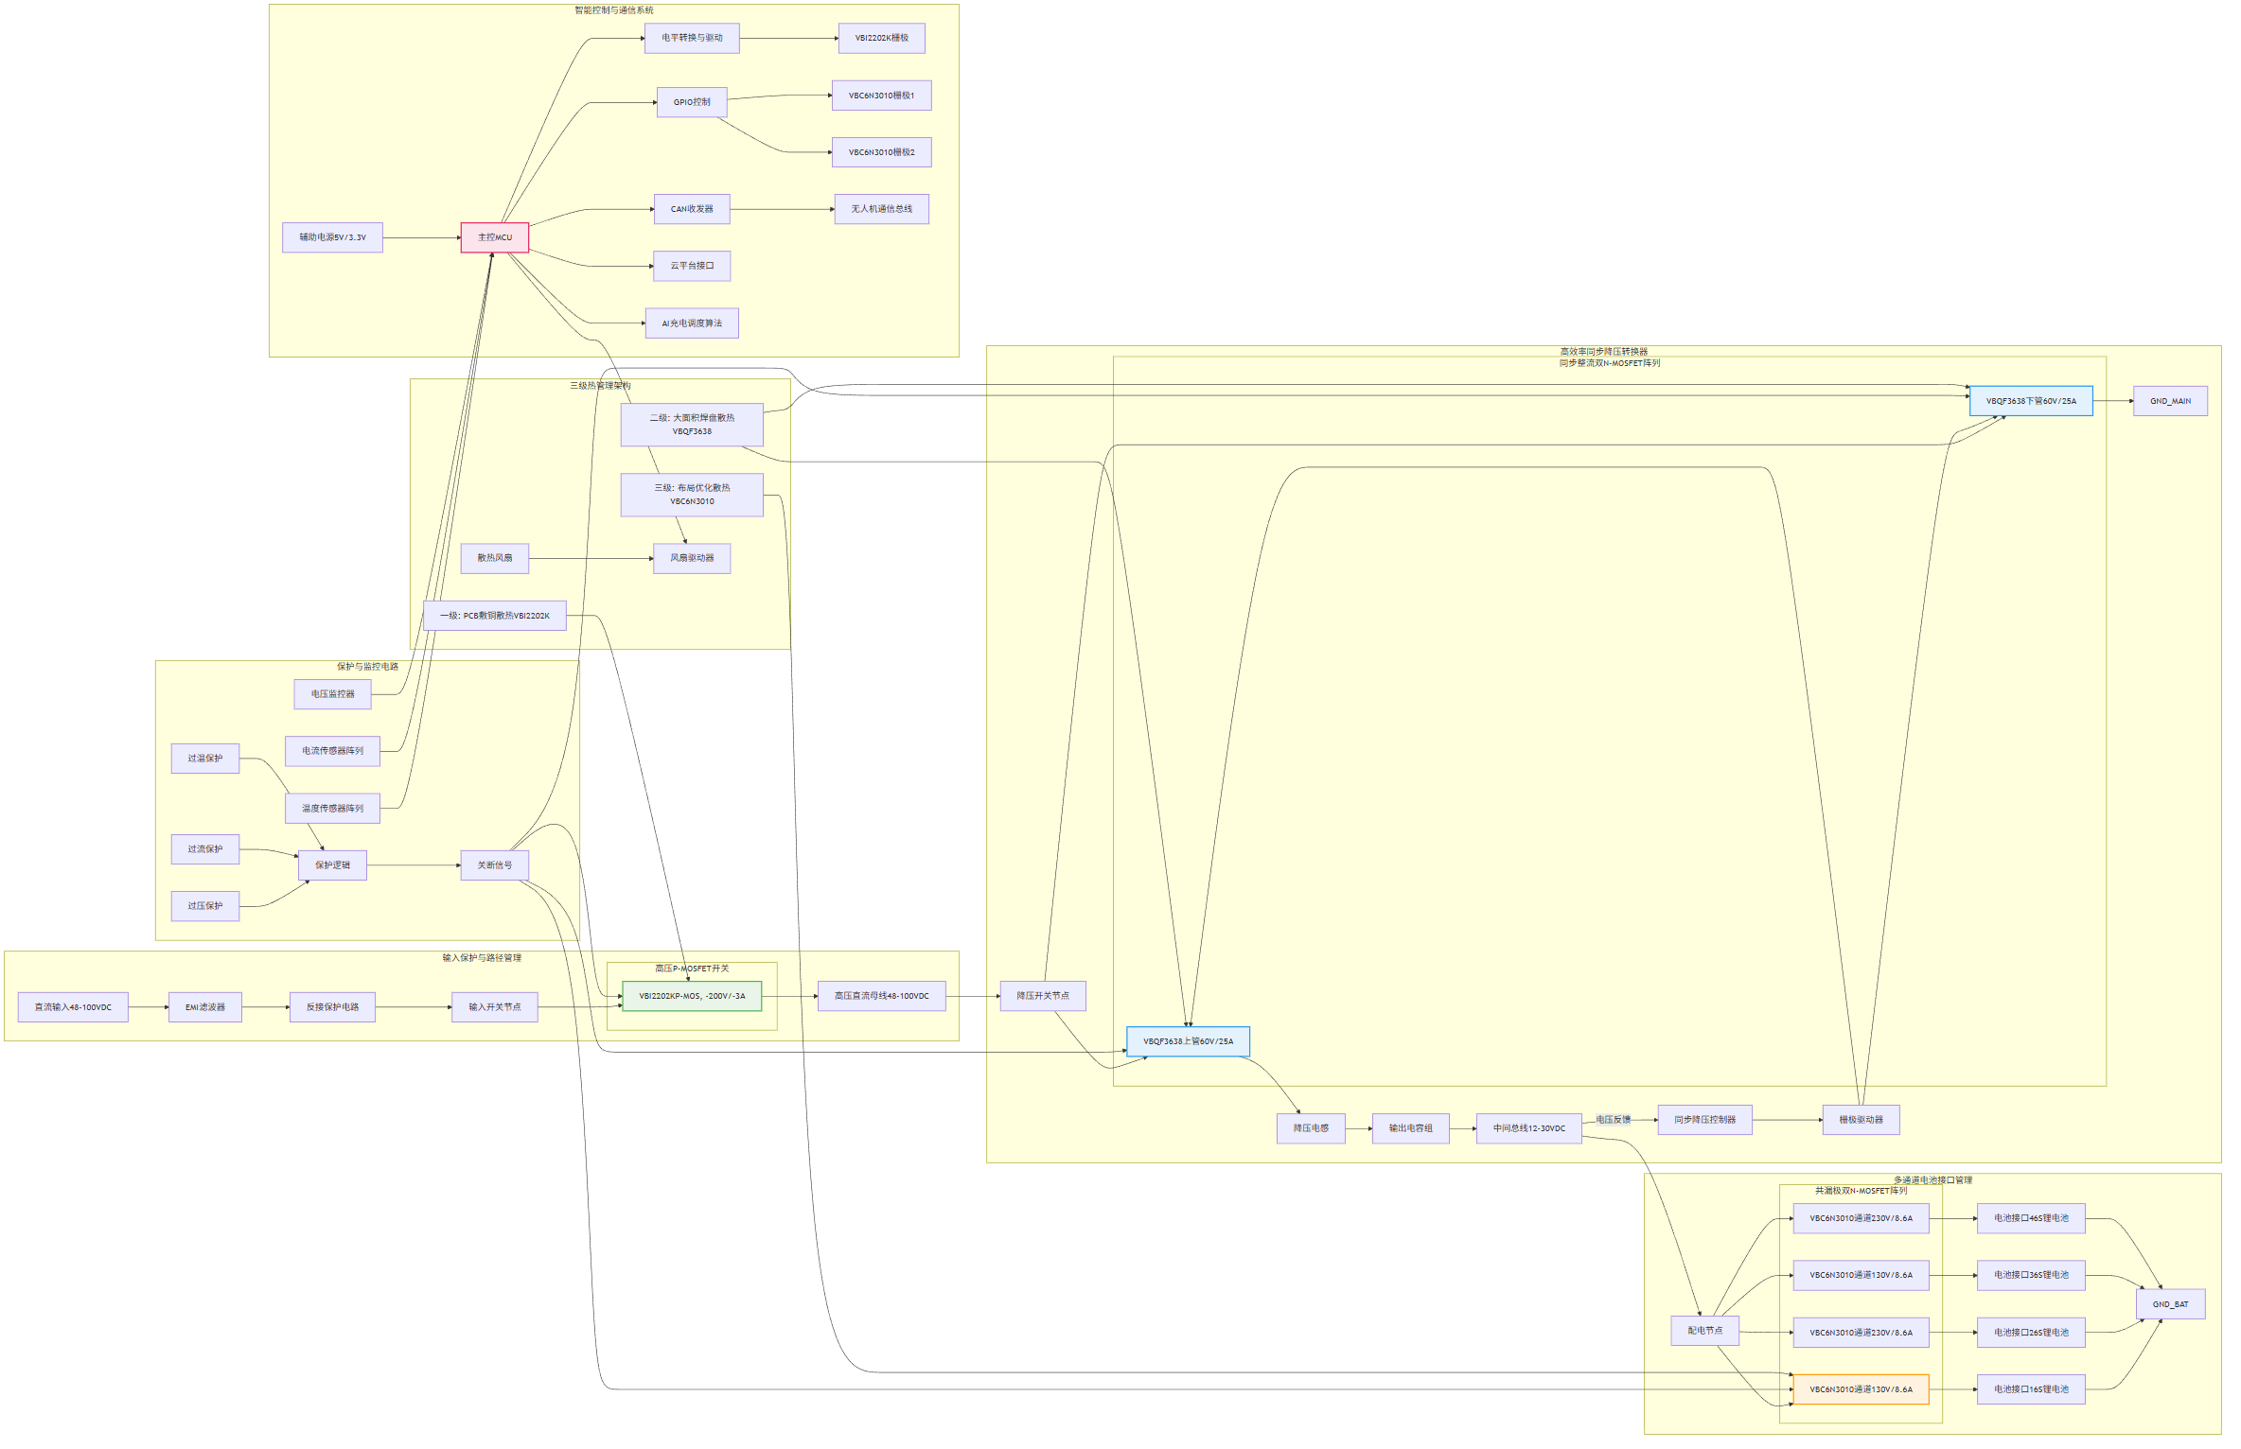Screen dimensions: 2241x1449
Task: Select the 过压保护 node
Action: (205, 906)
